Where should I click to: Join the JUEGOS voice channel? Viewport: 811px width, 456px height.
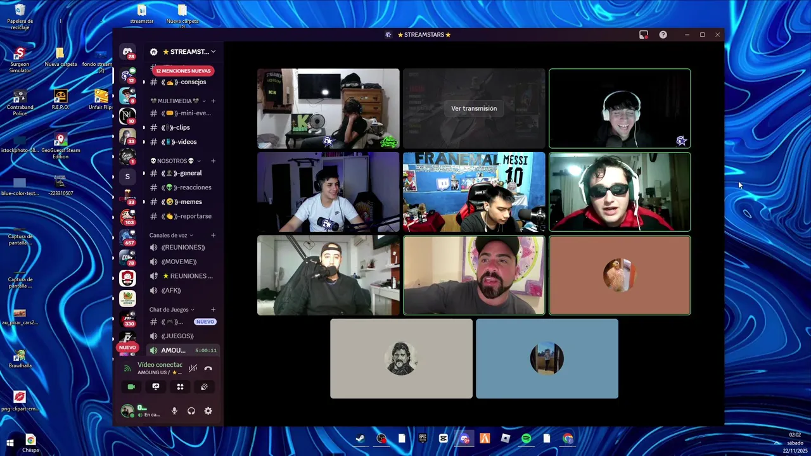[182, 336]
